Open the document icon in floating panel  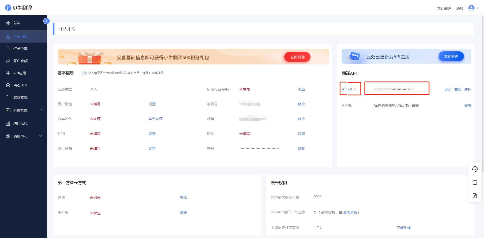(x=475, y=196)
